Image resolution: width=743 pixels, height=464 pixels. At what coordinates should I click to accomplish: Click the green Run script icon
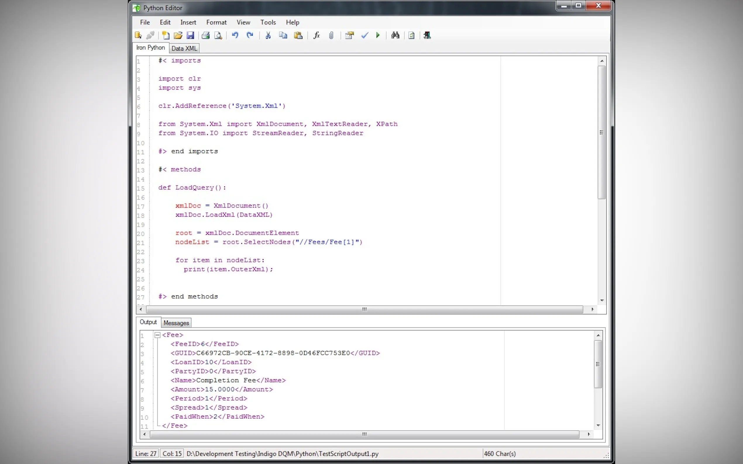pos(378,35)
